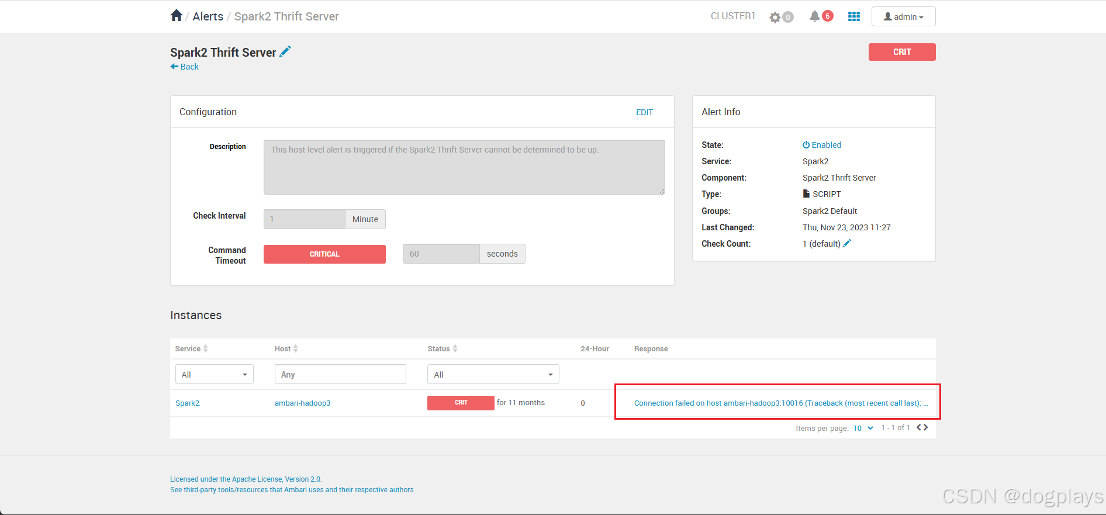The height and width of the screenshot is (515, 1106).
Task: Go to next page arrow
Action: pyautogui.click(x=925, y=427)
